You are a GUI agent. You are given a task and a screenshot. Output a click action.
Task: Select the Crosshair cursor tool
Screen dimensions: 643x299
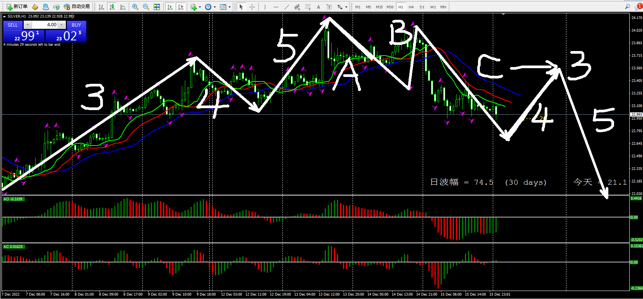pos(252,7)
